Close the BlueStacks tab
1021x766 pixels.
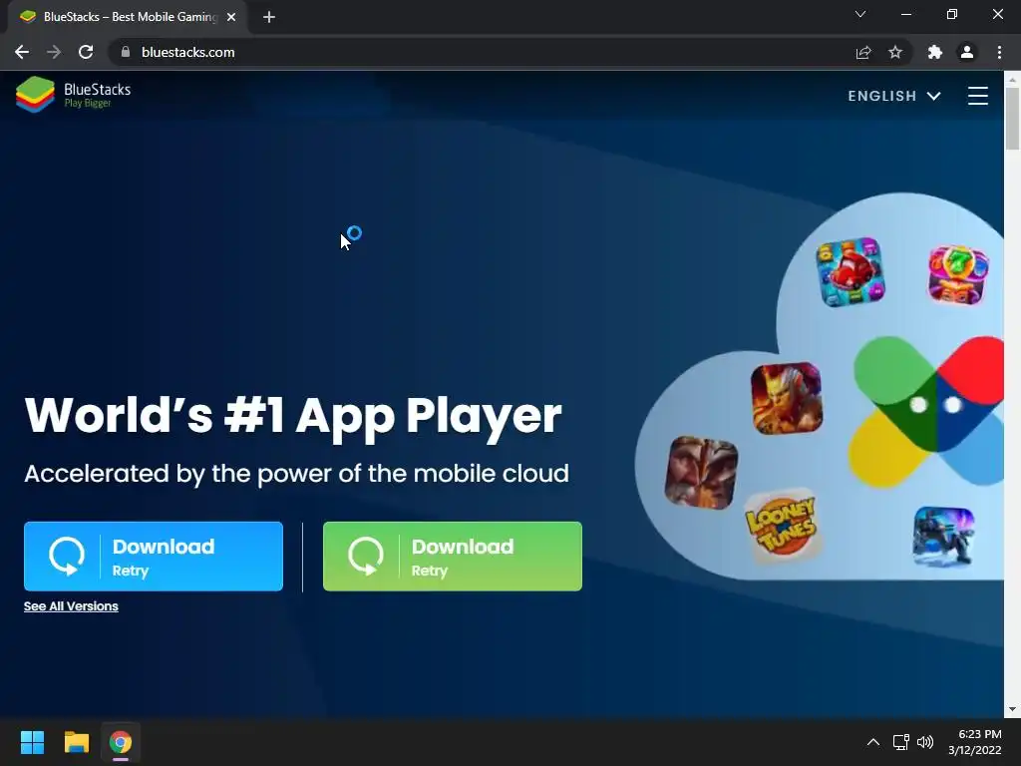[x=231, y=17]
